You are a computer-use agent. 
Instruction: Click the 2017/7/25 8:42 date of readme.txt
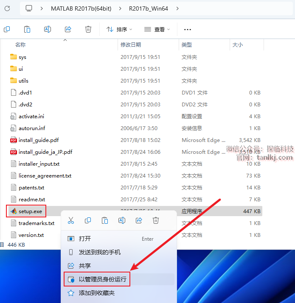(139, 199)
